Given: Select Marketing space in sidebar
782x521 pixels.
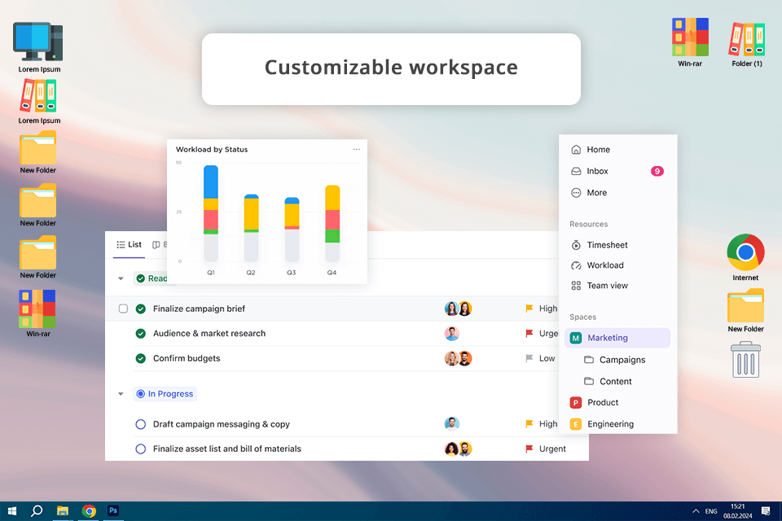Looking at the screenshot, I should [x=617, y=338].
